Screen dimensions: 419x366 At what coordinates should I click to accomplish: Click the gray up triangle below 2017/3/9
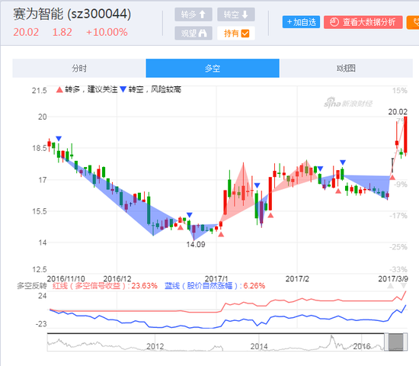[x=391, y=286]
